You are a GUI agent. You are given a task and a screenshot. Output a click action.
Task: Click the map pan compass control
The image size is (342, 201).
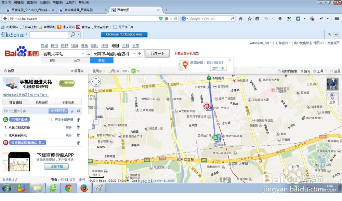[96, 82]
